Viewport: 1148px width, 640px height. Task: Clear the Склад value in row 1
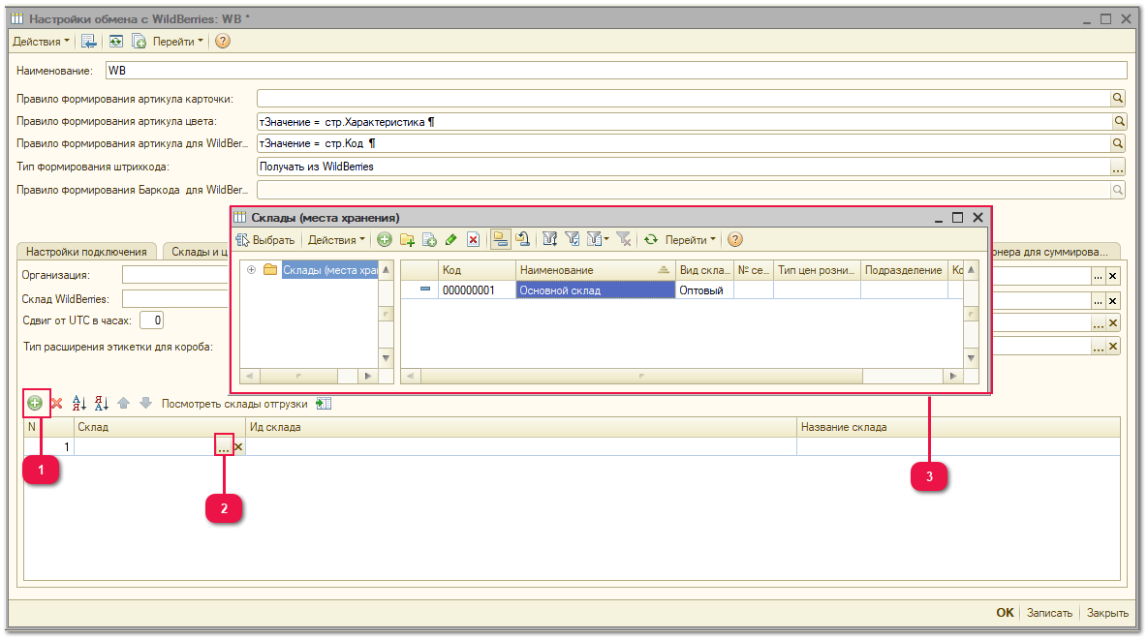(x=238, y=447)
